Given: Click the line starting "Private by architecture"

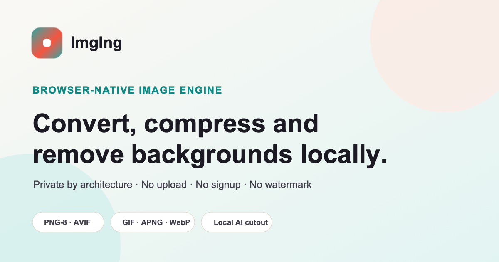Looking at the screenshot, I should (172, 185).
